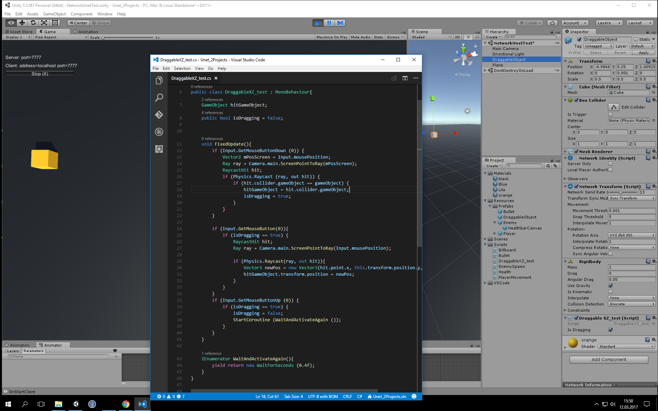658x411 pixels.
Task: Toggle Is Dragging checkbox in Draggable XZ Script
Action: (x=610, y=330)
